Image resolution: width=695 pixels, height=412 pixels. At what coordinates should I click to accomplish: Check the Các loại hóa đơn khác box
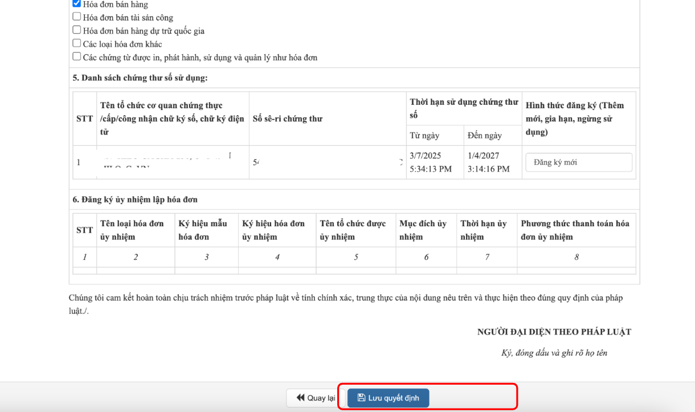[x=77, y=43]
